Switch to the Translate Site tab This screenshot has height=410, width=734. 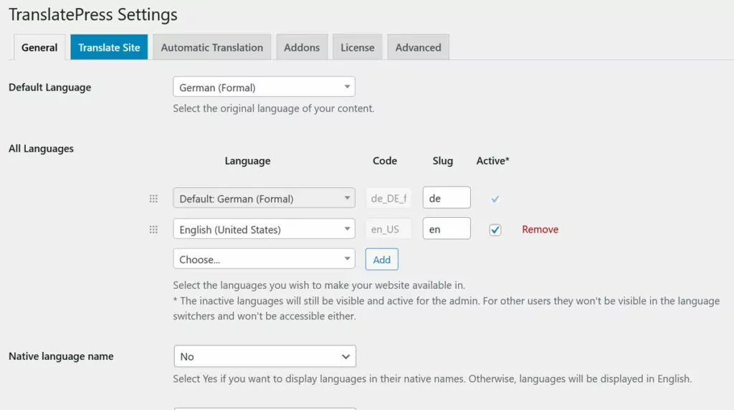[109, 47]
